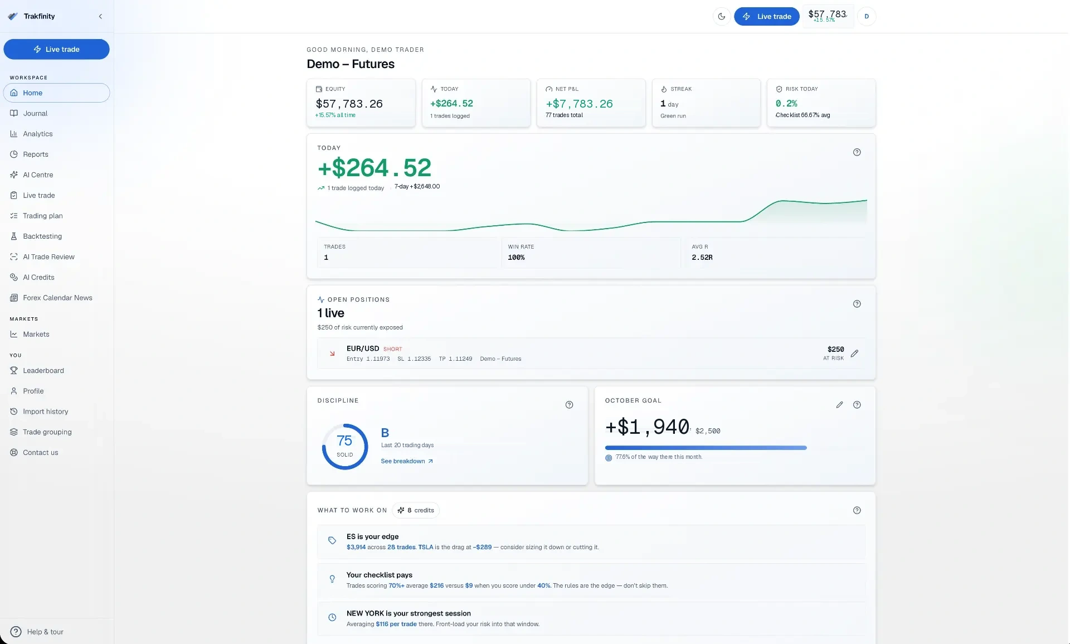Click help icon on the Today card
The height and width of the screenshot is (644, 1070).
tap(857, 152)
